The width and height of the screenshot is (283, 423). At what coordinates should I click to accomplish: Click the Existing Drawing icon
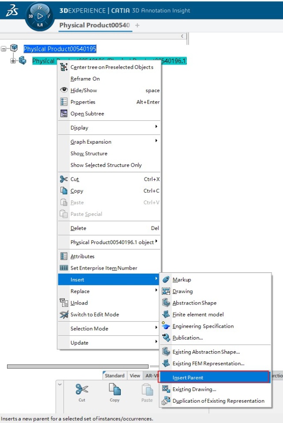click(166, 389)
